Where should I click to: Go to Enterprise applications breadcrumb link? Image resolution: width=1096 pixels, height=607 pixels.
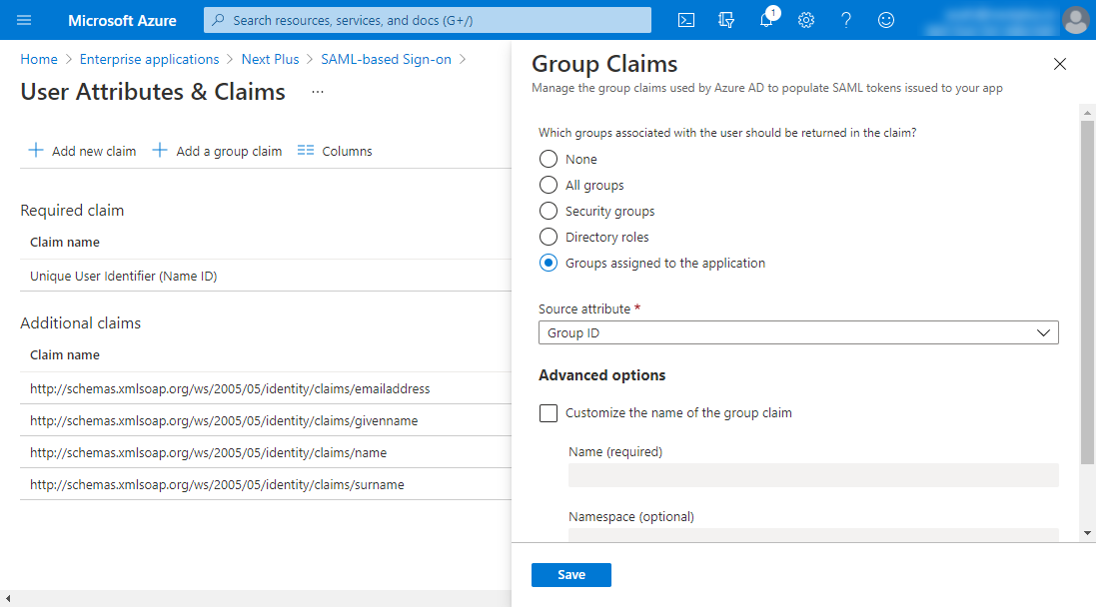pyautogui.click(x=149, y=59)
